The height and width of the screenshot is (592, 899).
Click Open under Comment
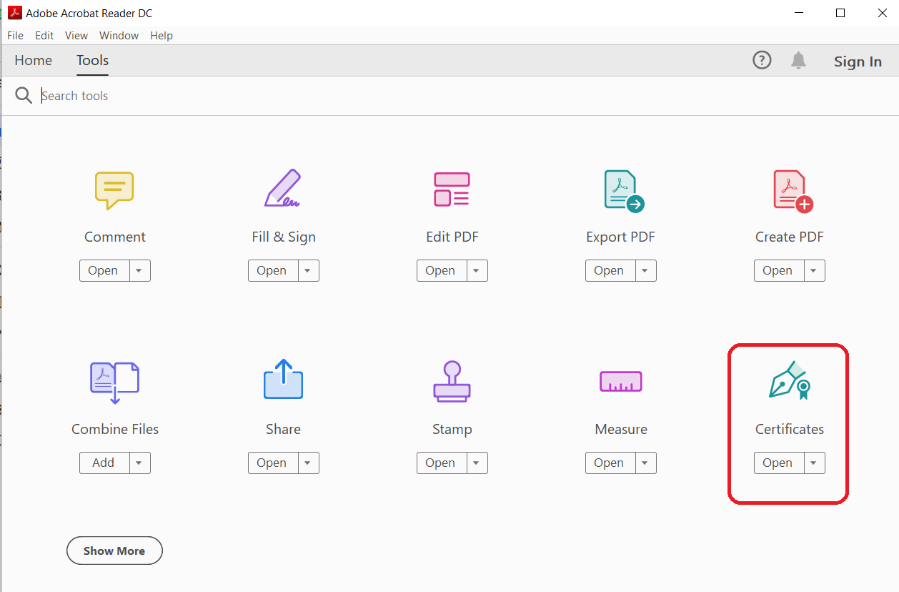click(104, 271)
